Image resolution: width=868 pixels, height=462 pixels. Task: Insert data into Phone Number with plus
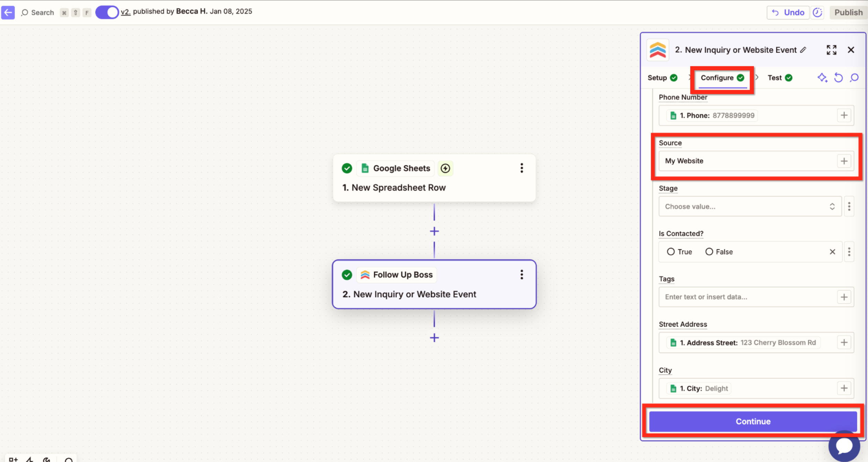844,115
